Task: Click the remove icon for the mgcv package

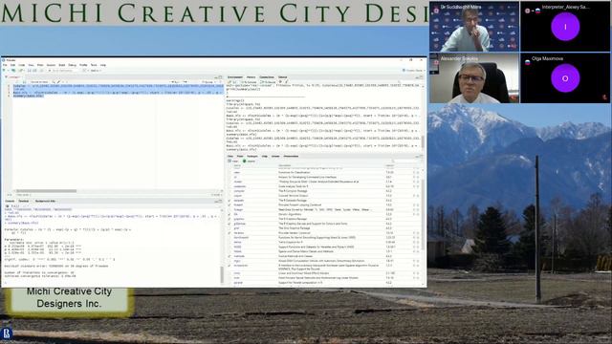Action: point(418,261)
